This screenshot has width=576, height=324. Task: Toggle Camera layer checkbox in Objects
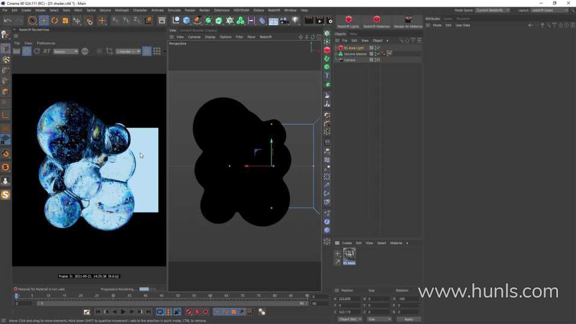point(372,60)
